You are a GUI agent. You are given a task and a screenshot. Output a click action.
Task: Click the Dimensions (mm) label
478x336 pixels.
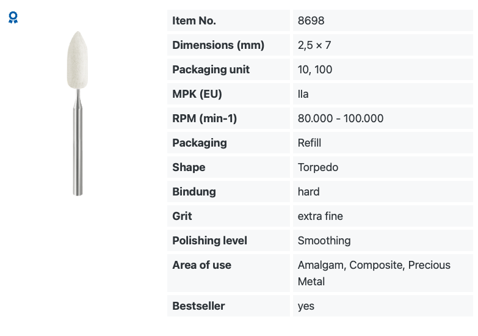click(219, 45)
